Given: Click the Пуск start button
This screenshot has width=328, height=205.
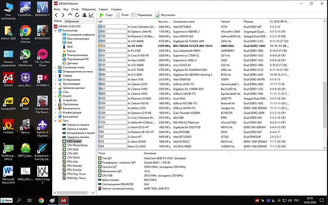Looking at the screenshot, I should (7, 200).
